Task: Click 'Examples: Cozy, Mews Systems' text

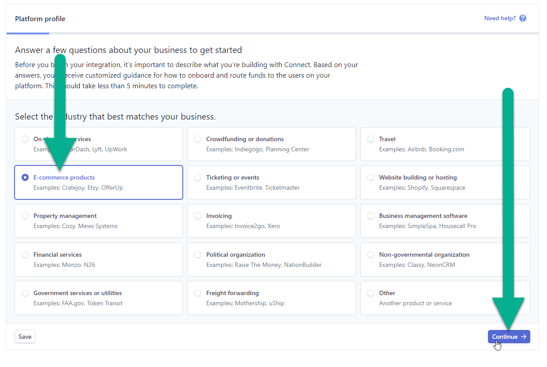Action: pyautogui.click(x=76, y=226)
